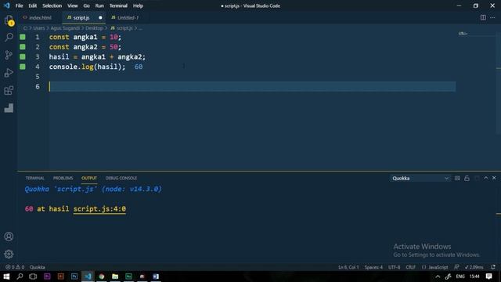Click the unsaved dot on script.js tab
Viewport: 501px width, 282px height.
click(100, 17)
